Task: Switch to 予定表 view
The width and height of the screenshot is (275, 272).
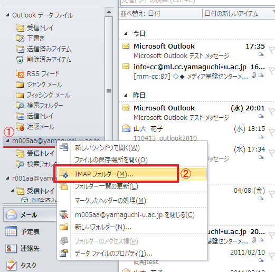Action: point(30,231)
